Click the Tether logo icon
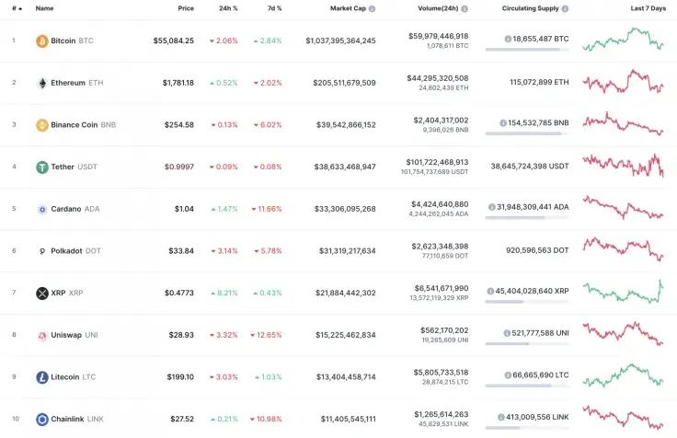The height and width of the screenshot is (438, 677). [x=41, y=167]
